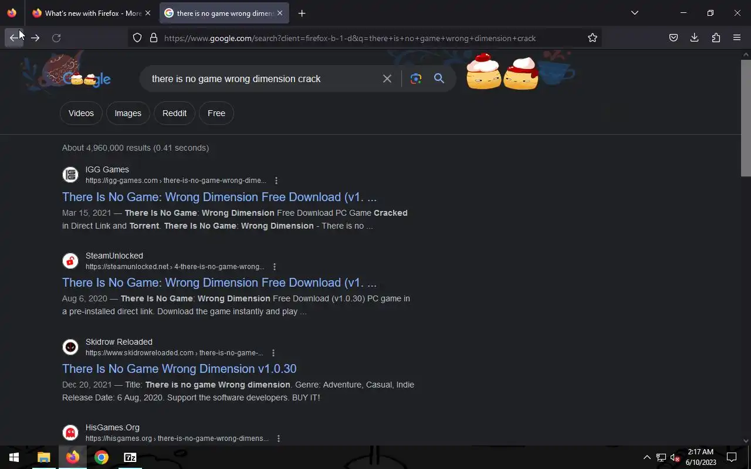The image size is (751, 469).
Task: Open Firefox application hamburger menu
Action: pyautogui.click(x=737, y=38)
